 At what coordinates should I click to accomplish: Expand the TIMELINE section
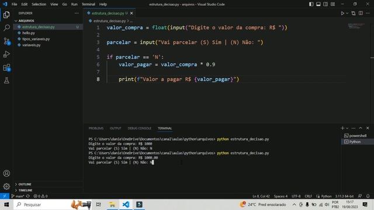tap(48, 190)
